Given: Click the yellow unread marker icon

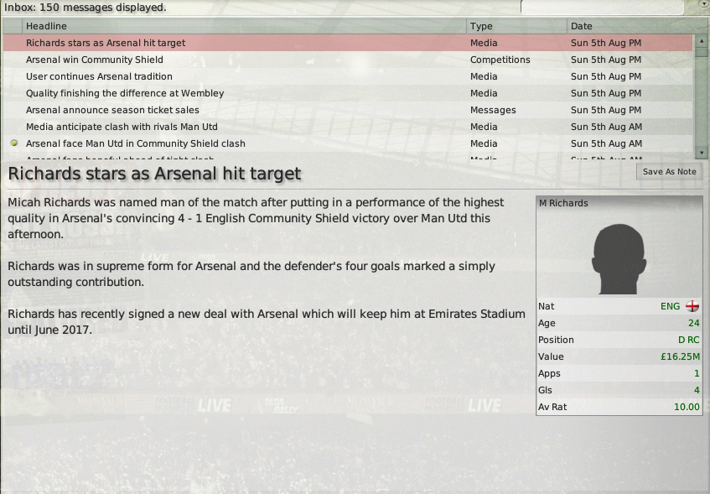Looking at the screenshot, I should point(14,143).
